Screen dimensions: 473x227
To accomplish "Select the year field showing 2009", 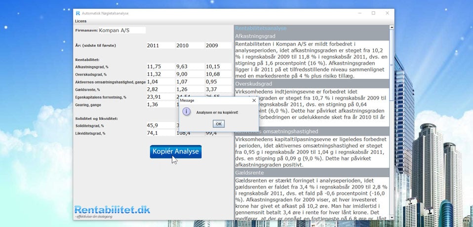I will (x=218, y=45).
